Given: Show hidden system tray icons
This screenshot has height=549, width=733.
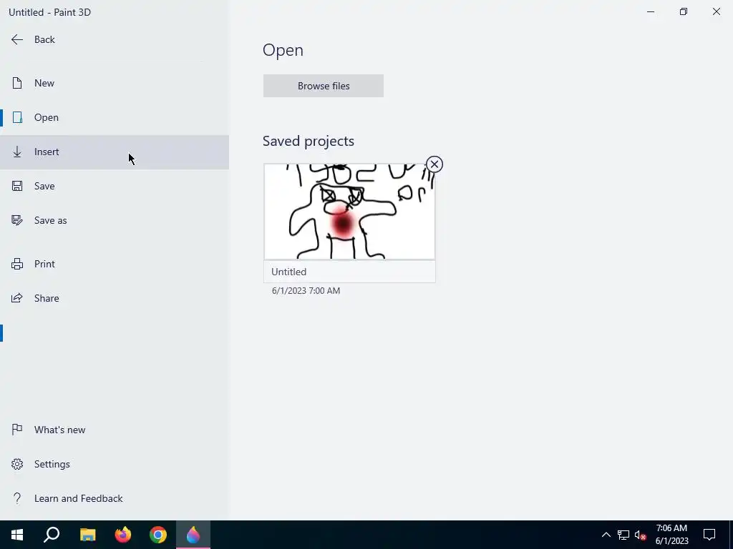Looking at the screenshot, I should pos(606,535).
